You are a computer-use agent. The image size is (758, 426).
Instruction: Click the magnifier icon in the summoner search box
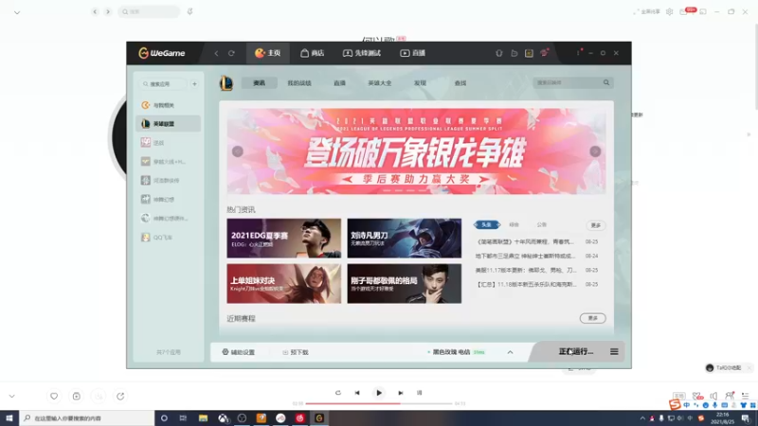point(606,82)
